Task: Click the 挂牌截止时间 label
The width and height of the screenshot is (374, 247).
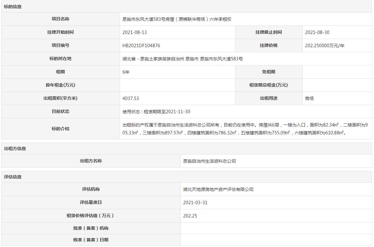Action: 269,32
